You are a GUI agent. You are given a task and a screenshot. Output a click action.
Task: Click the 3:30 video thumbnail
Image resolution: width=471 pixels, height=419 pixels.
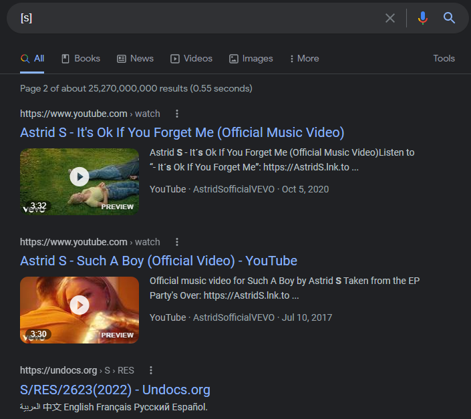click(80, 310)
